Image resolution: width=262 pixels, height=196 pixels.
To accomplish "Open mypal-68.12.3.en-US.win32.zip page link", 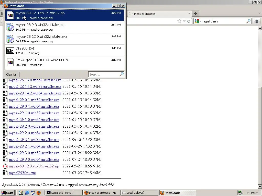I will [x=34, y=166].
